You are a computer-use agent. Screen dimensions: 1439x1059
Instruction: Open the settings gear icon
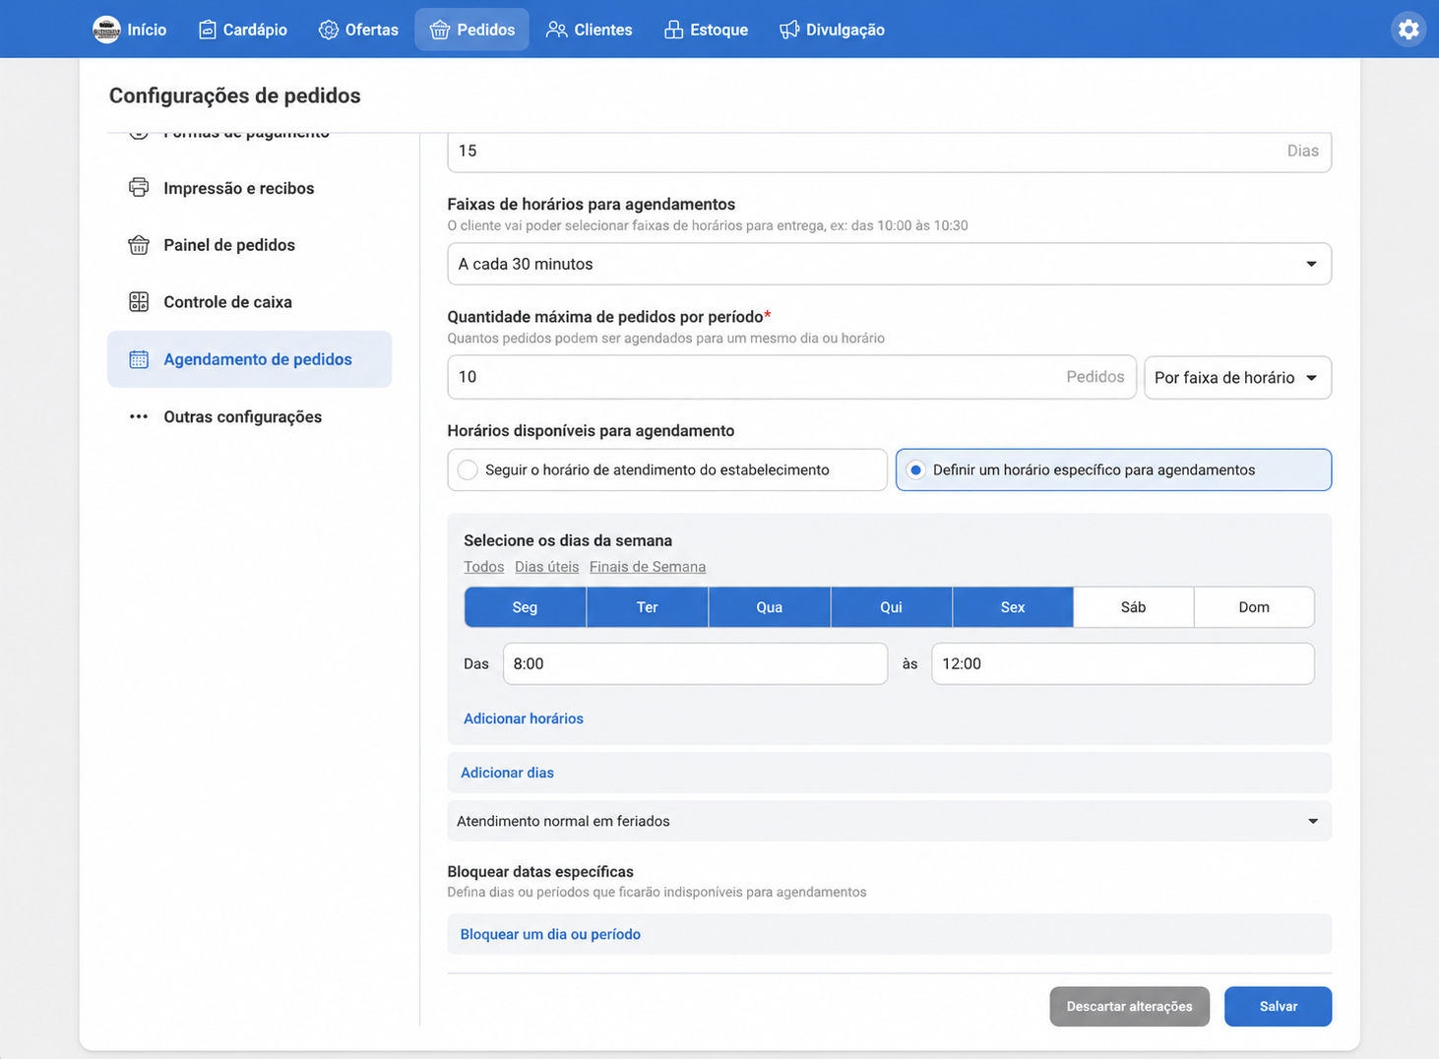pyautogui.click(x=1408, y=30)
